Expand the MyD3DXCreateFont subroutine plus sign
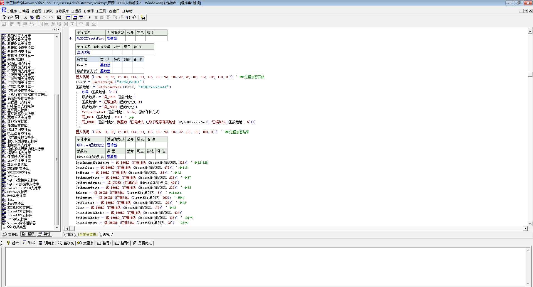Screen dimensions: 533x287 [x=71, y=38]
